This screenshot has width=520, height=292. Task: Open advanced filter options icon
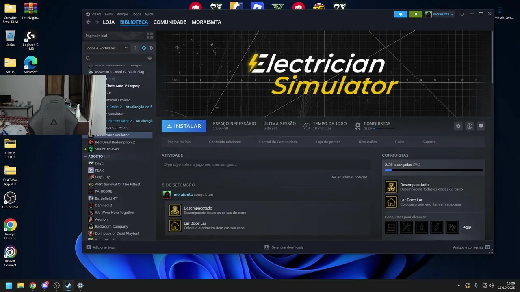click(149, 58)
